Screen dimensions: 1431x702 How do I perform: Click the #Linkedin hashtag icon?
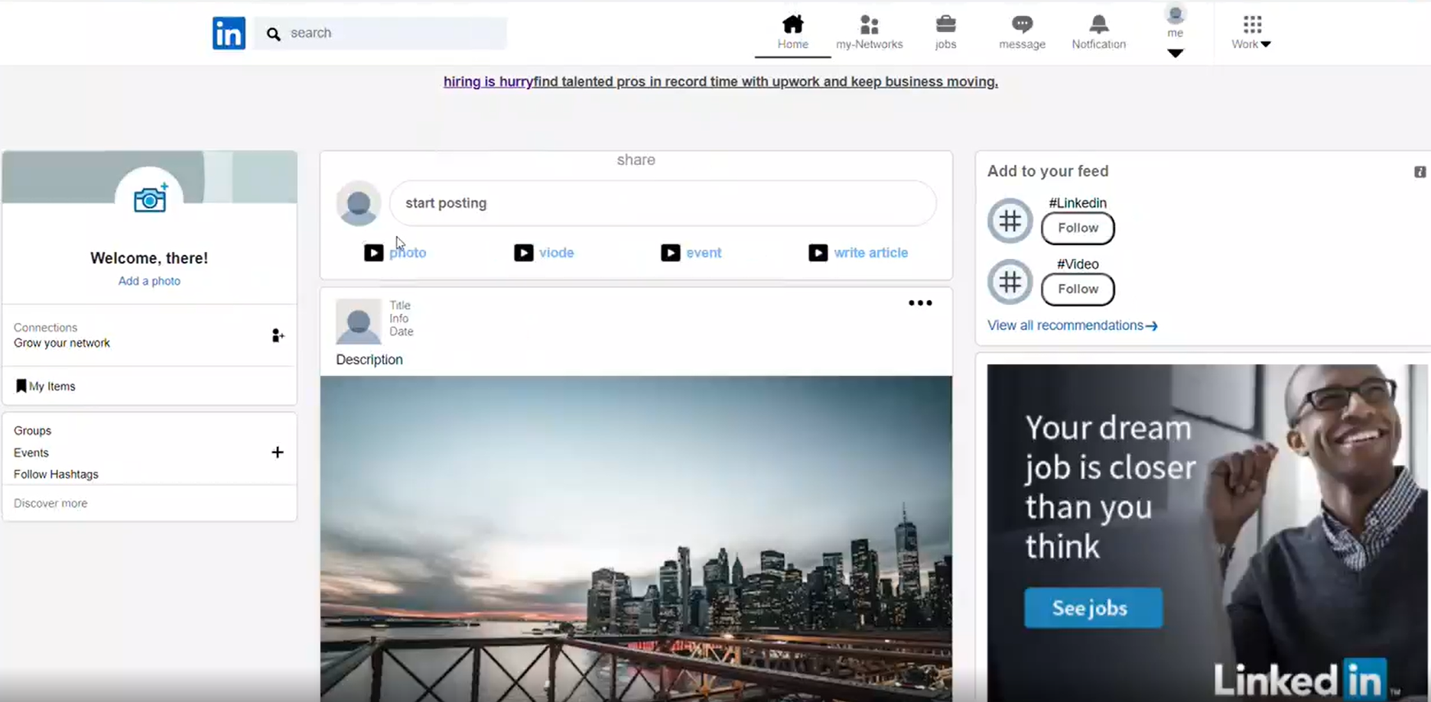click(x=1010, y=221)
